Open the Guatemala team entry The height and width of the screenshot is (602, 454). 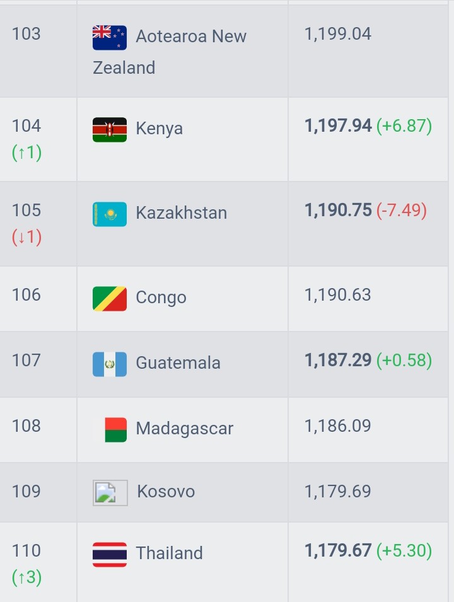pyautogui.click(x=178, y=363)
